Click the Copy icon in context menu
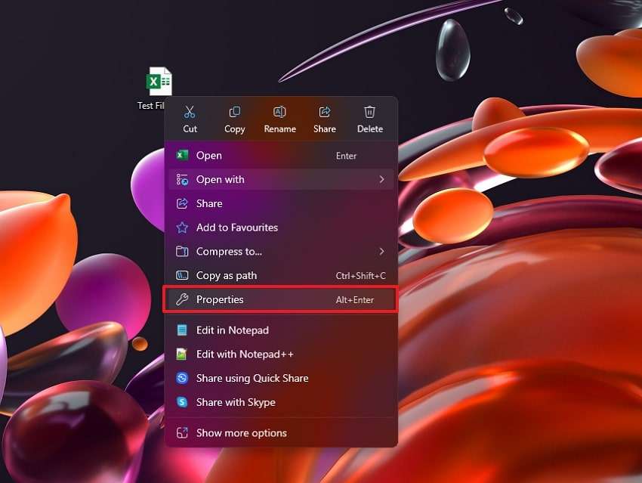Screen dimensions: 642x483 [235, 112]
